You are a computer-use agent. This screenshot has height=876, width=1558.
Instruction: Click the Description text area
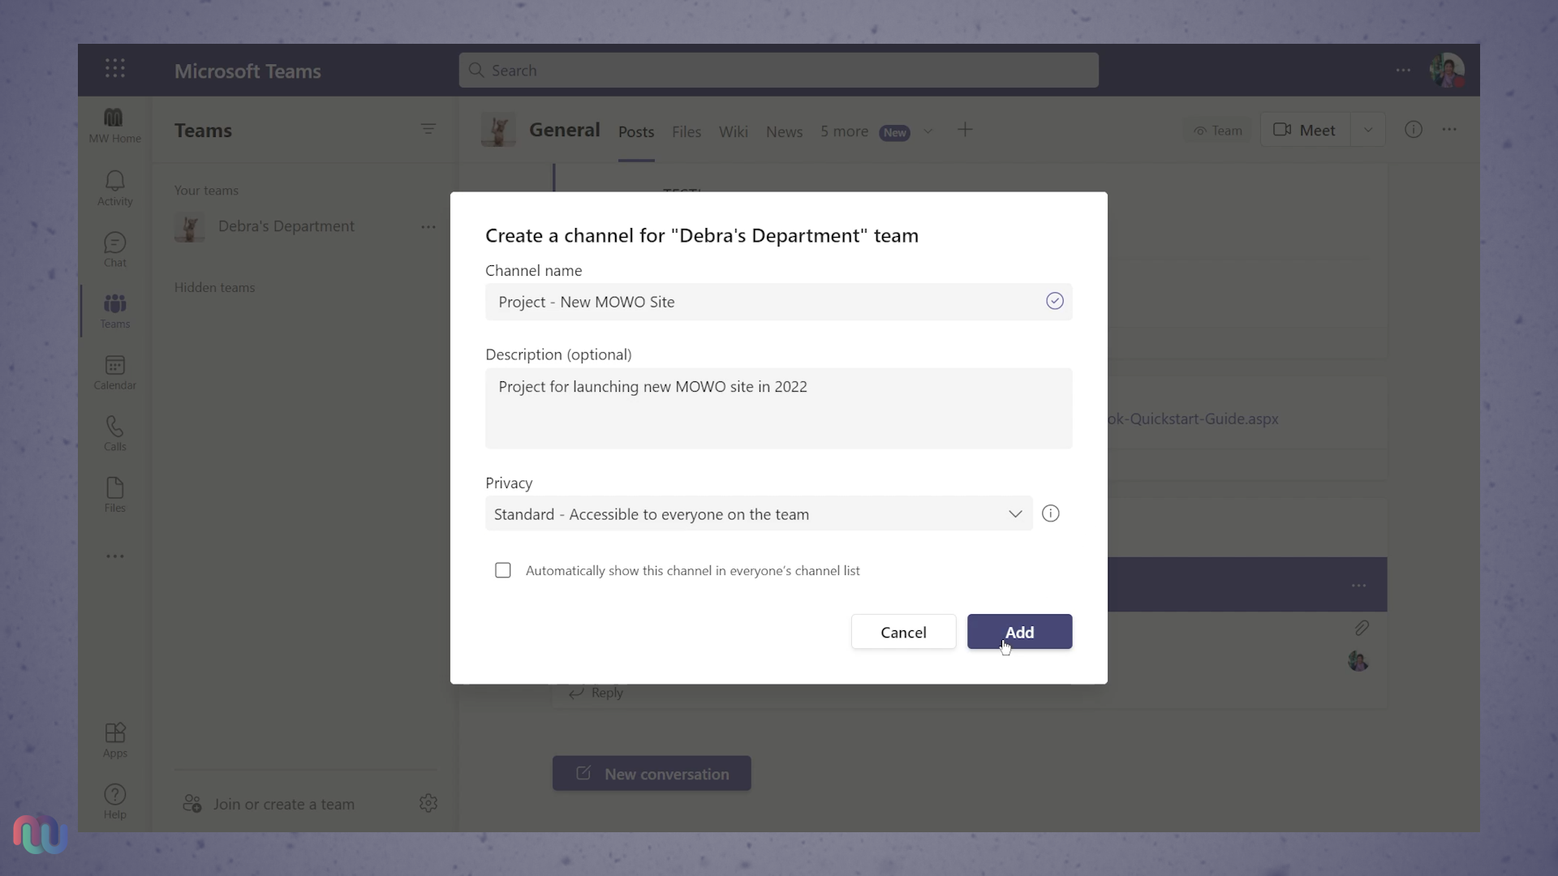[x=778, y=408]
